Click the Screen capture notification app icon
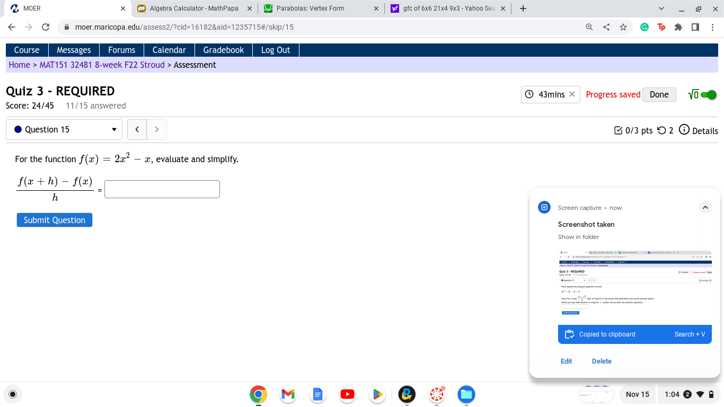This screenshot has width=724, height=407. point(544,207)
